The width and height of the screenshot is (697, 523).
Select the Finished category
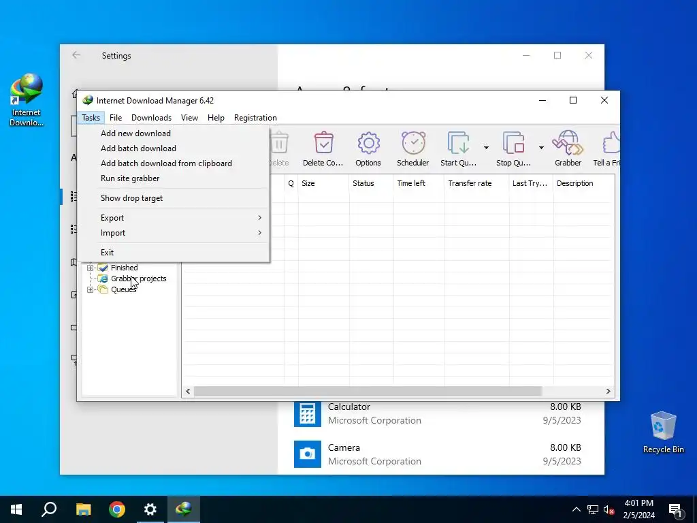[x=124, y=268]
